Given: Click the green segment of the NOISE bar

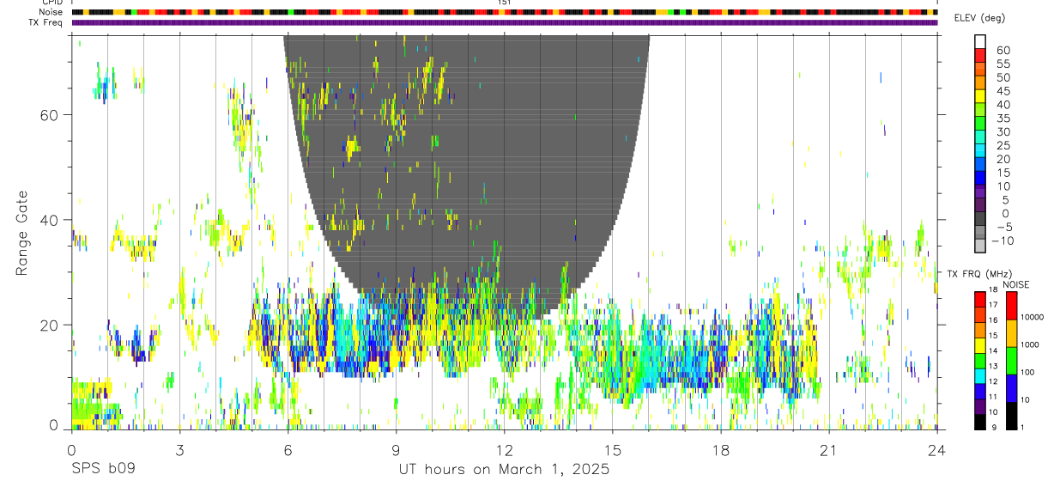Looking at the screenshot, I should pyautogui.click(x=1011, y=361).
